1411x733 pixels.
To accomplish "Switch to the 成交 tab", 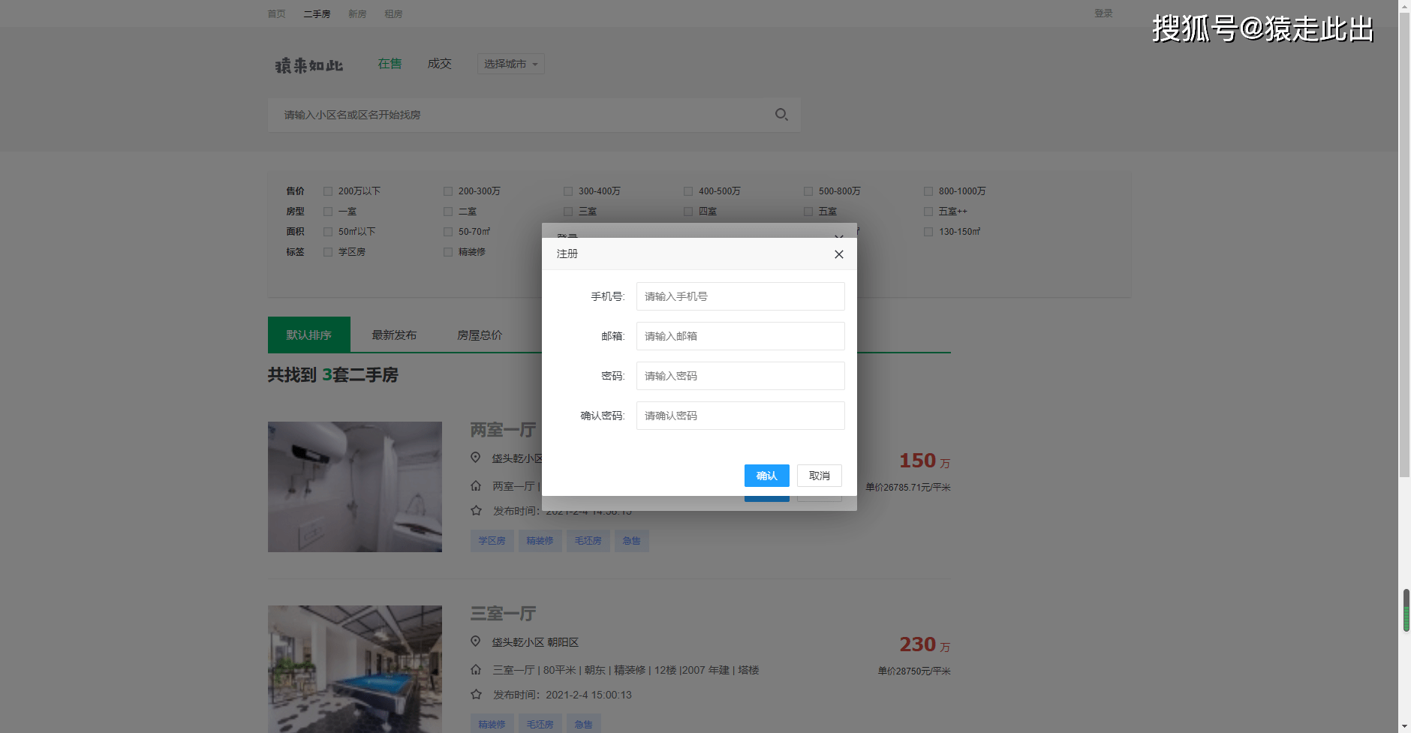I will click(439, 64).
